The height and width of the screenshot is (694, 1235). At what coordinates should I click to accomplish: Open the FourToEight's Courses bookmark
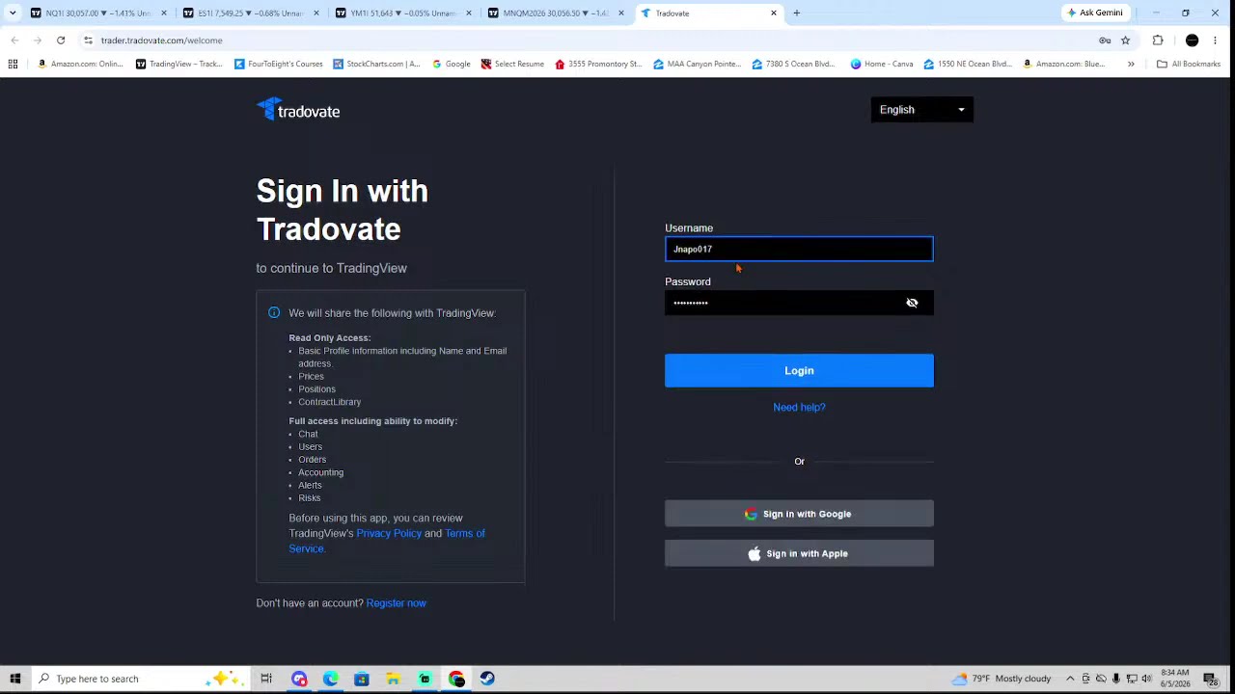pos(279,64)
